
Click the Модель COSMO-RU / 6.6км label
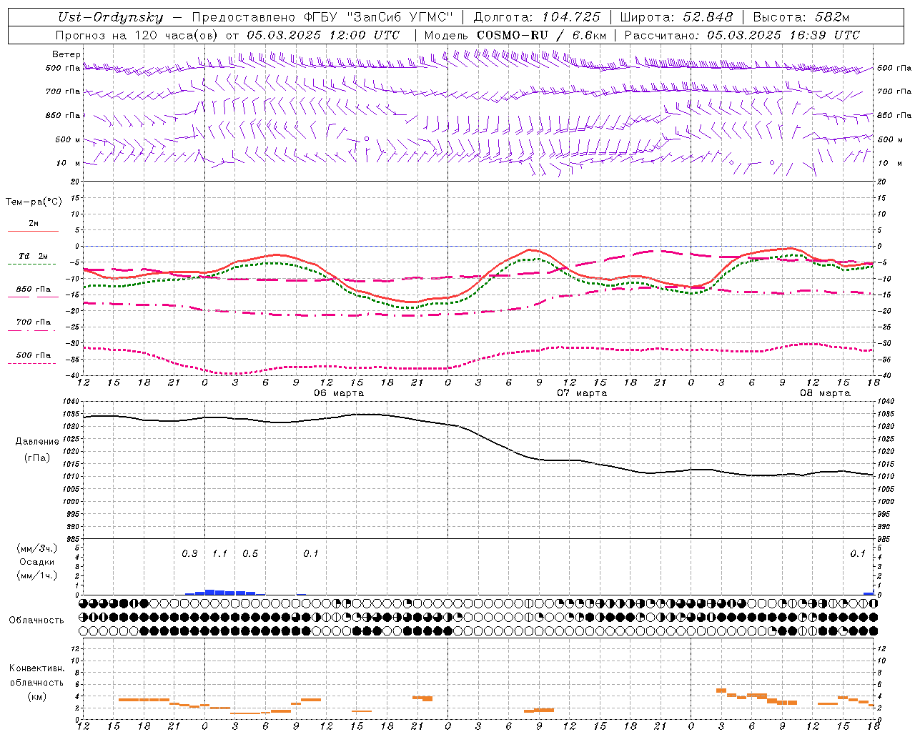coord(515,35)
